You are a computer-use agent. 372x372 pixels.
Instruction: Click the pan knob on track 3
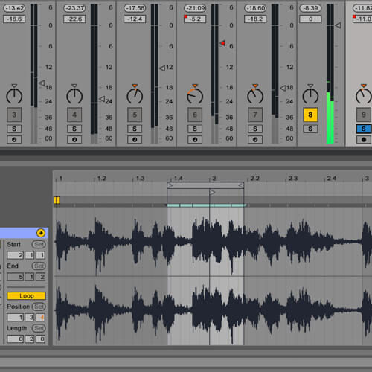click(14, 95)
